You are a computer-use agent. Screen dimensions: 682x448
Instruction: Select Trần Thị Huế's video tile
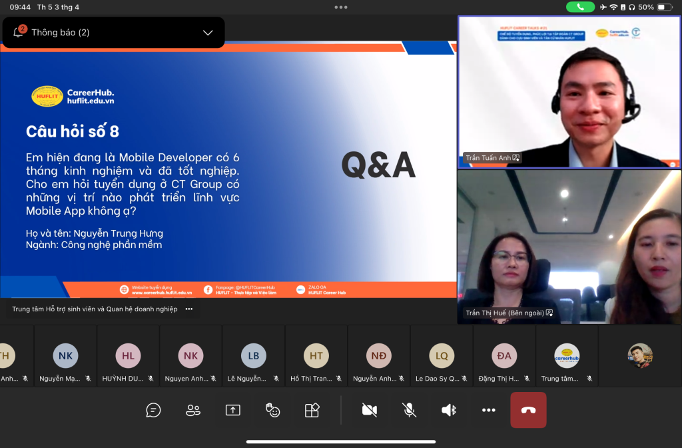[569, 247]
